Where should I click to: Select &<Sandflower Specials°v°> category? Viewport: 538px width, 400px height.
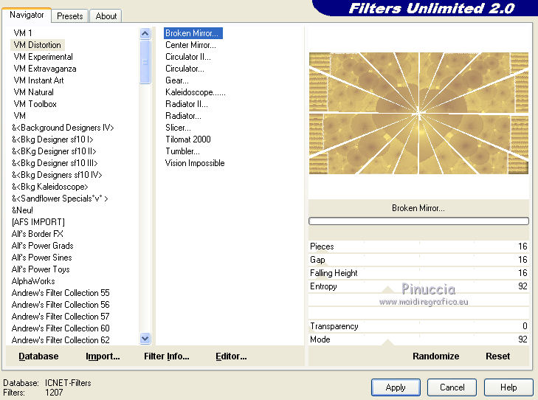(x=60, y=199)
